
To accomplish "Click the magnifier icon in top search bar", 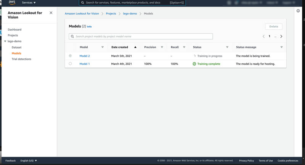I will [x=82, y=3].
